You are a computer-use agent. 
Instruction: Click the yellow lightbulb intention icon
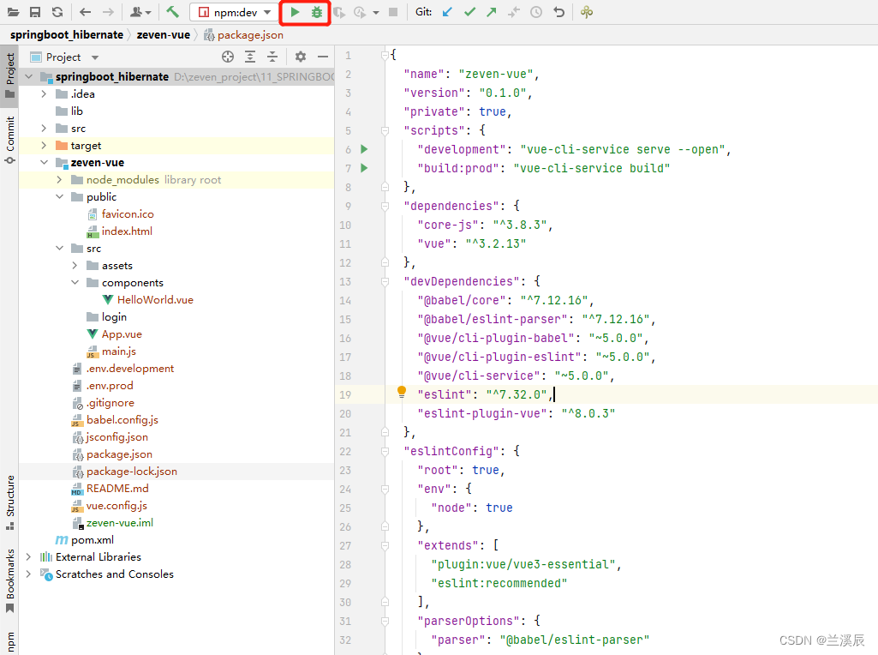(402, 392)
